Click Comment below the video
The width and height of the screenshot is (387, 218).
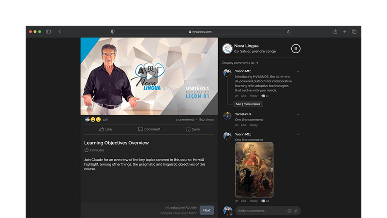pyautogui.click(x=149, y=129)
